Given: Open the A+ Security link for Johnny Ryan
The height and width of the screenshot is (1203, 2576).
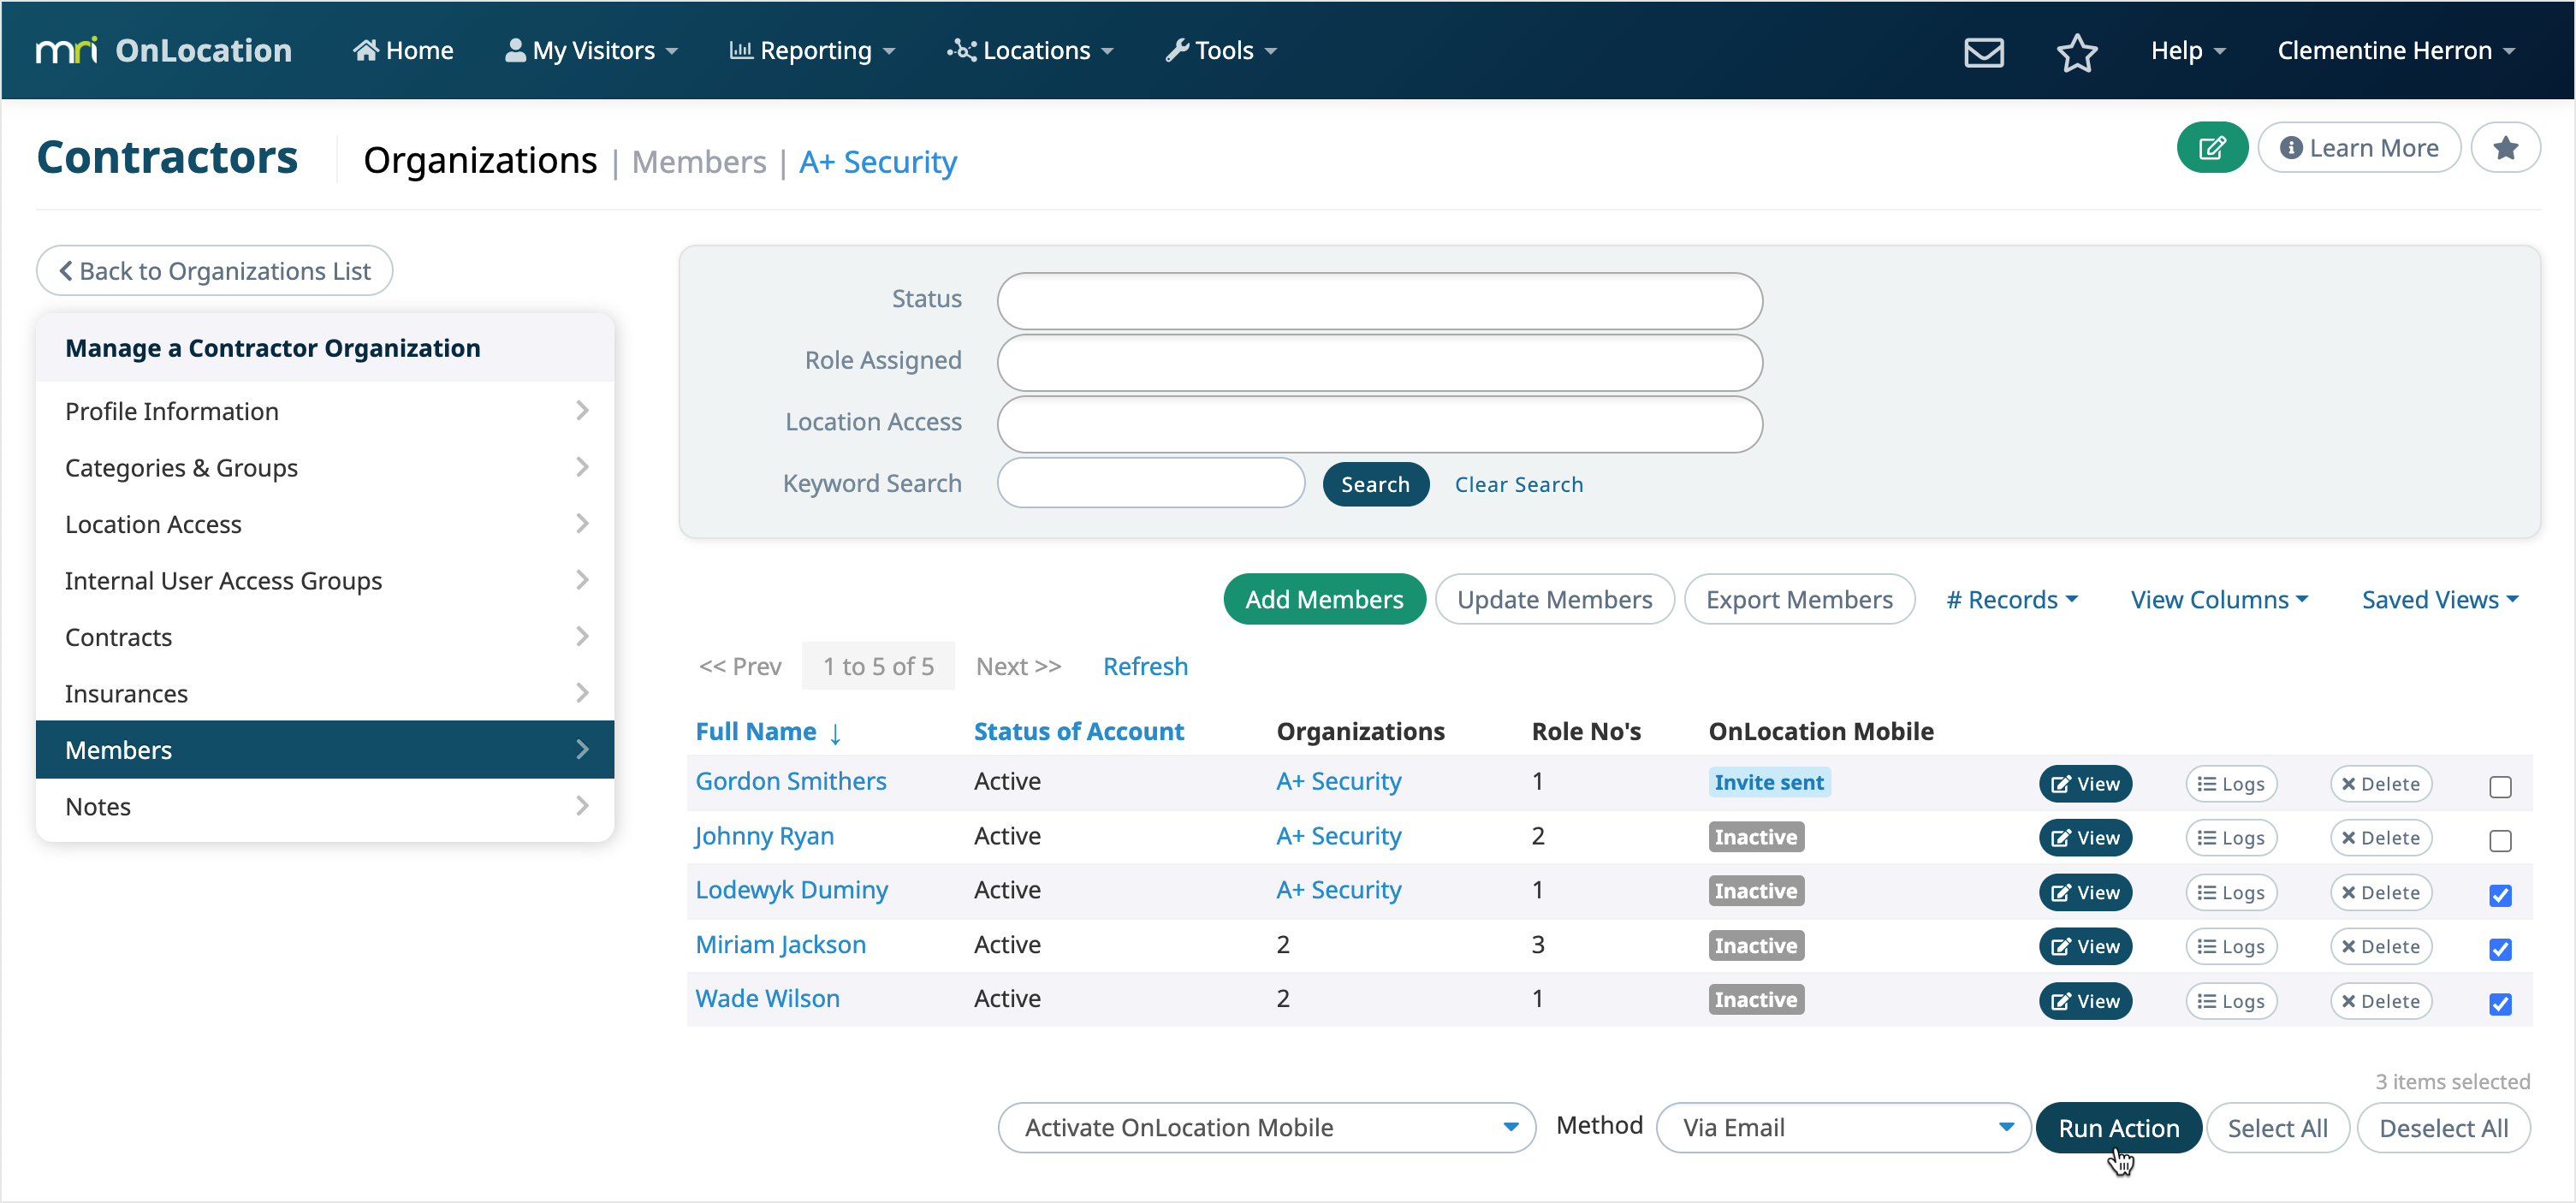Looking at the screenshot, I should (x=1338, y=836).
